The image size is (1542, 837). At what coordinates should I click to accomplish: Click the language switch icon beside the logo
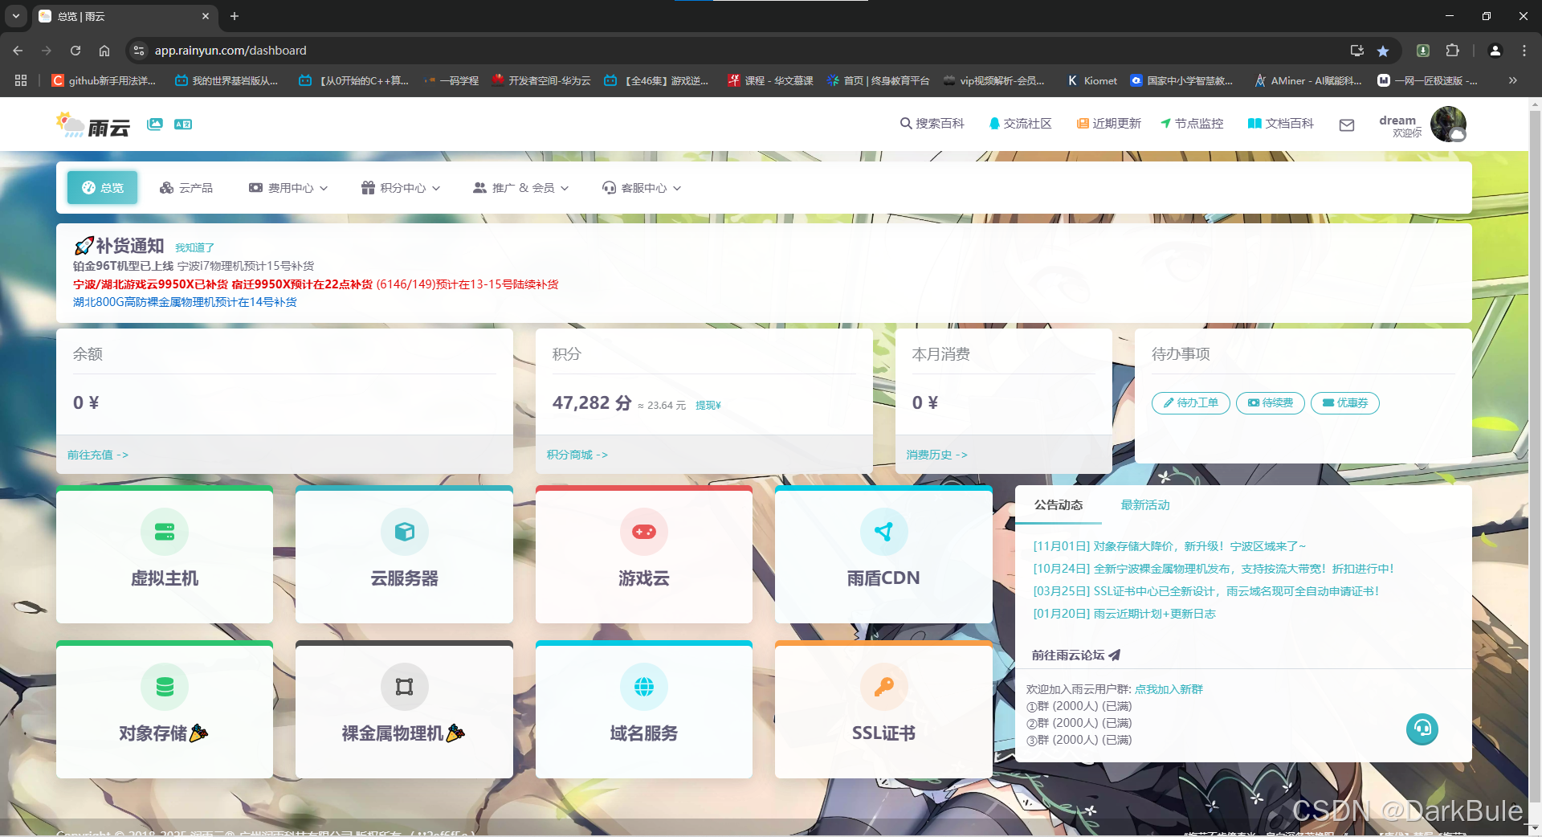tap(183, 124)
